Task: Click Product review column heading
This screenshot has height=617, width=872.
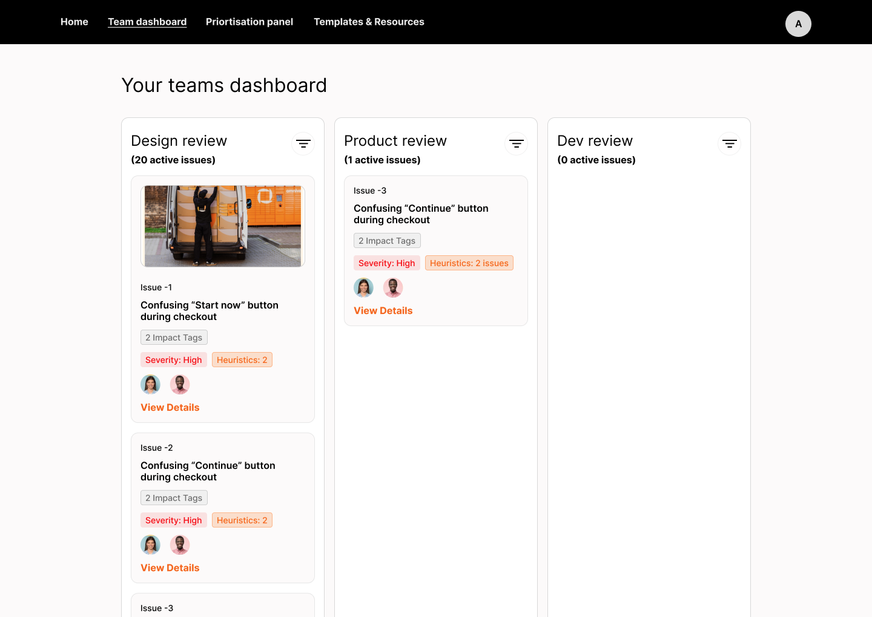Action: pos(395,141)
